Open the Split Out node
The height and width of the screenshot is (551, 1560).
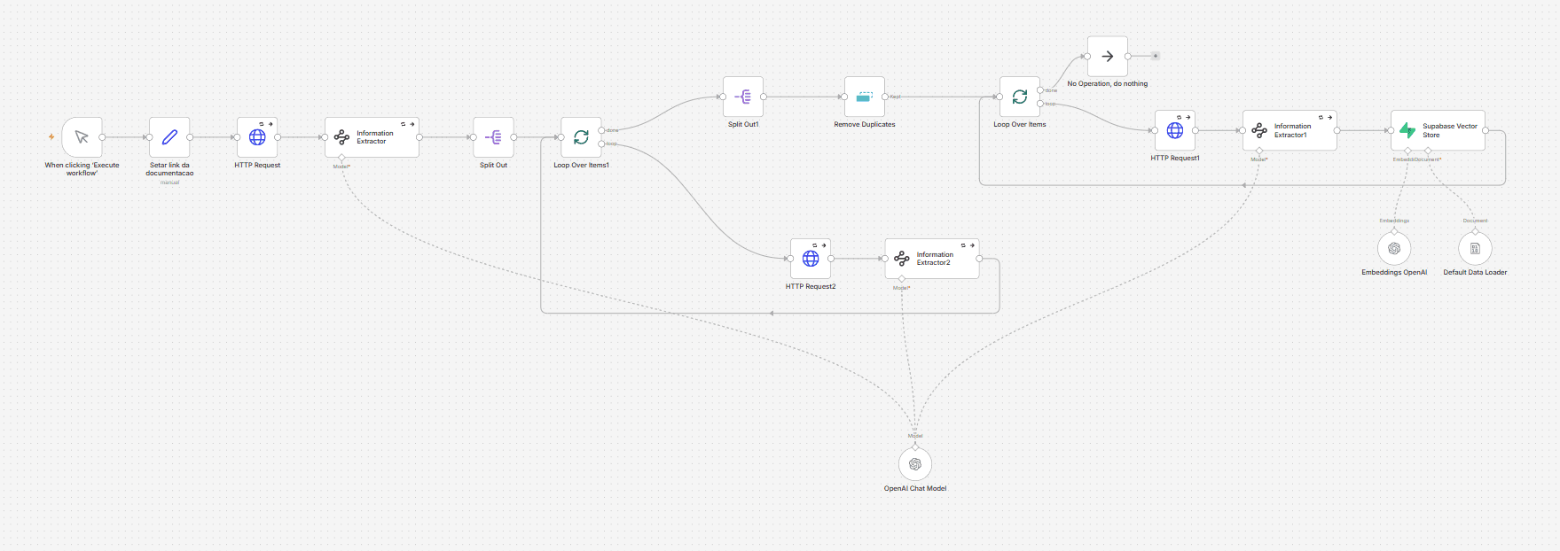(x=493, y=137)
